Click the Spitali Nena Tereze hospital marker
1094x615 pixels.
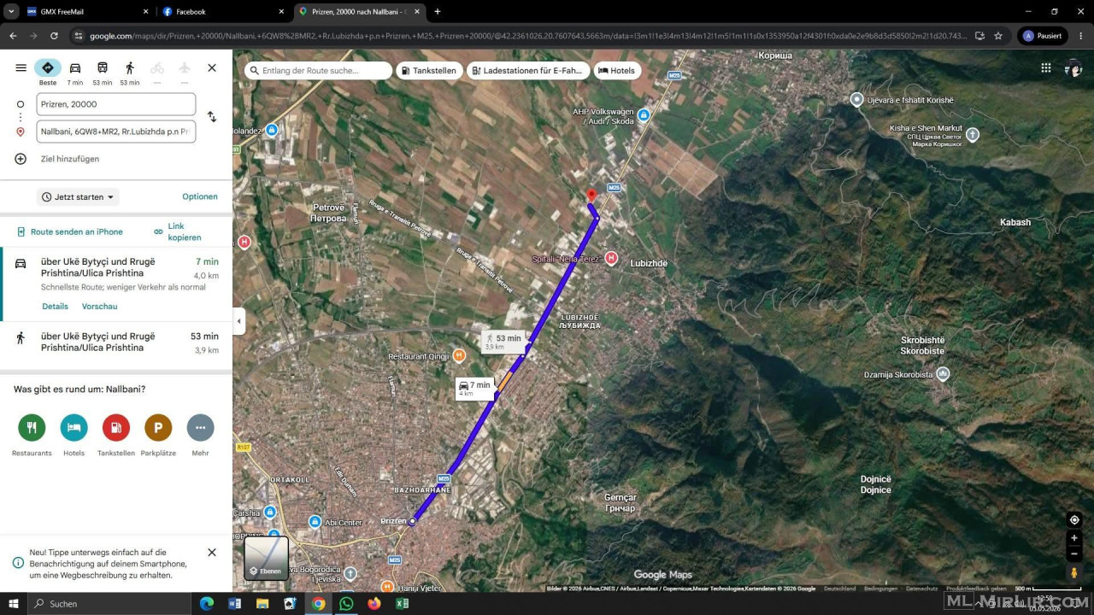611,258
